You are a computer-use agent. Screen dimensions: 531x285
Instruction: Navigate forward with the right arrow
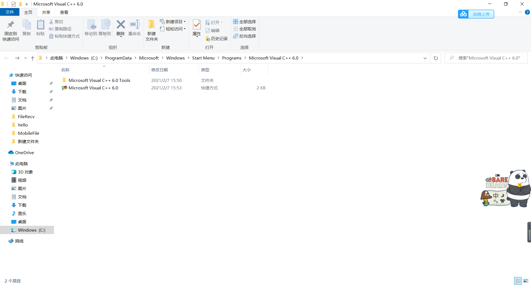pos(17,58)
